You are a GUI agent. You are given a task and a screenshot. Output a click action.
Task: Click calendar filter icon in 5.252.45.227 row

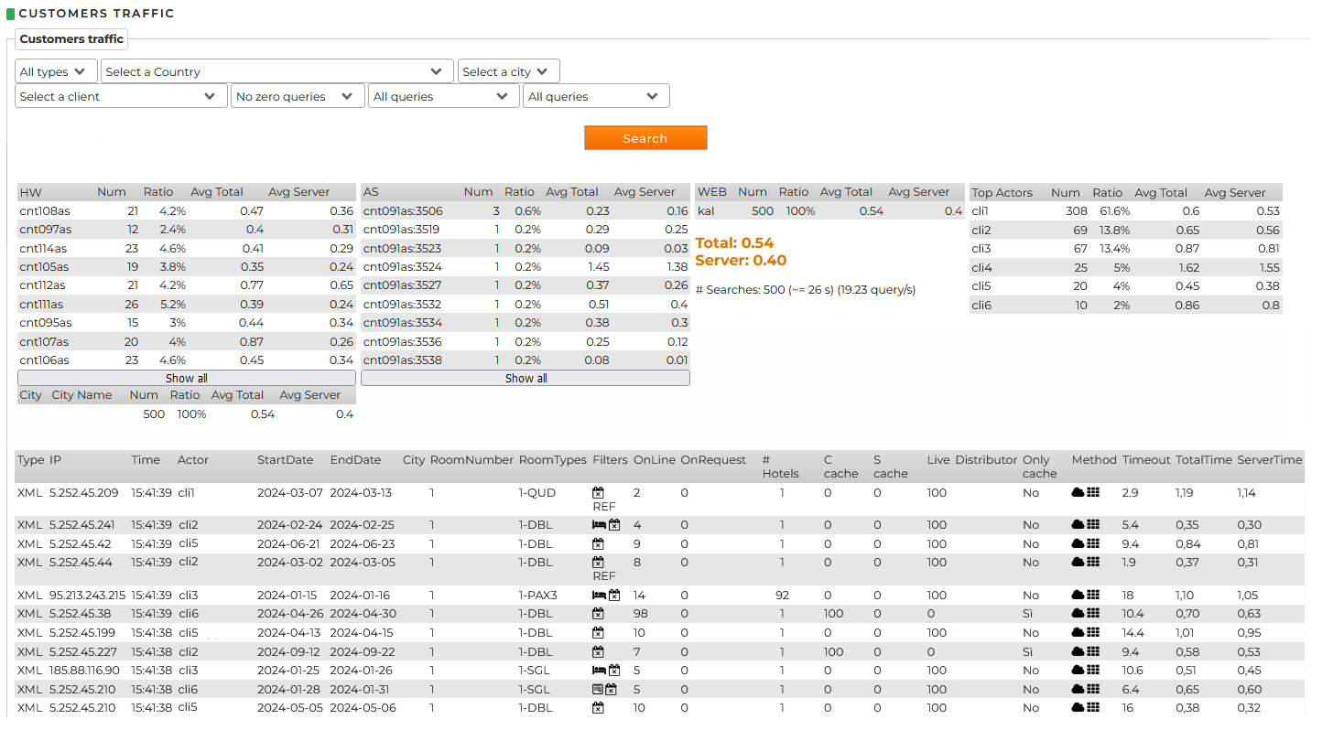[598, 651]
